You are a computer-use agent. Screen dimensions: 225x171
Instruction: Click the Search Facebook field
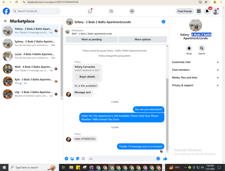click(36, 11)
